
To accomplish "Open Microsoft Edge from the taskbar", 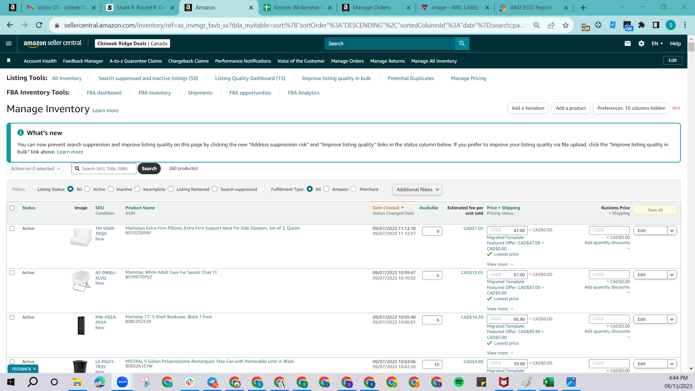I will (x=100, y=382).
